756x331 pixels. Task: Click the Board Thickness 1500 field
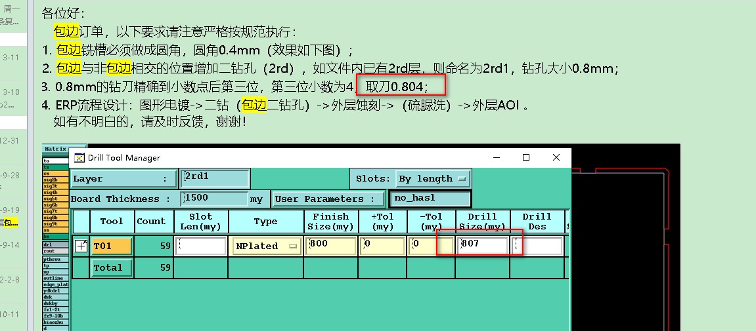coord(215,199)
